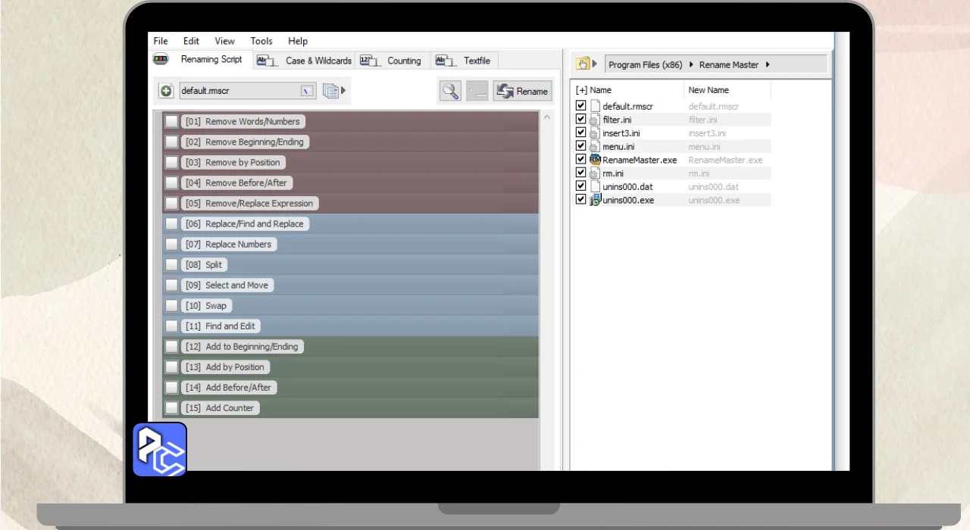Open the Edit menu
This screenshot has height=530, width=970.
pyautogui.click(x=191, y=41)
